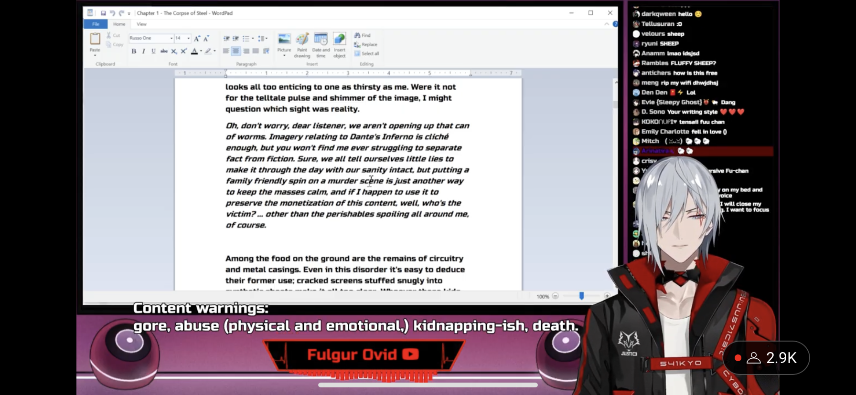Click the WordPad app icon in title bar
Viewport: 856px width, 395px height.
tap(90, 13)
